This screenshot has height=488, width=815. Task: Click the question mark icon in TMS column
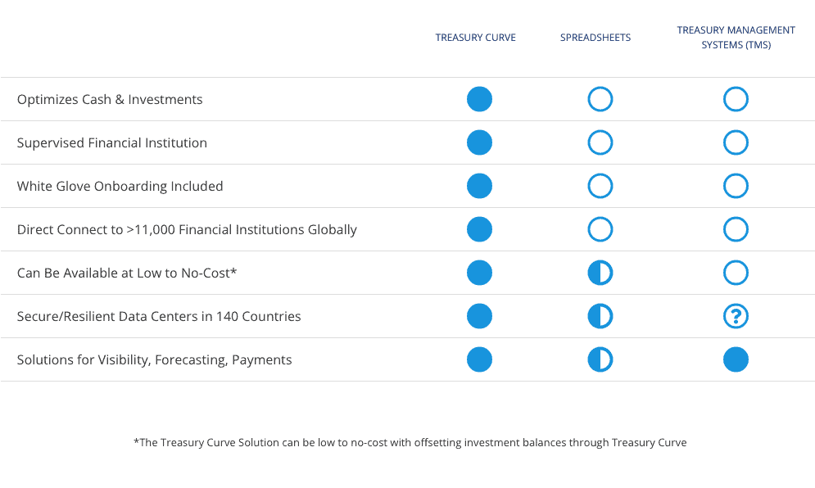tap(736, 316)
